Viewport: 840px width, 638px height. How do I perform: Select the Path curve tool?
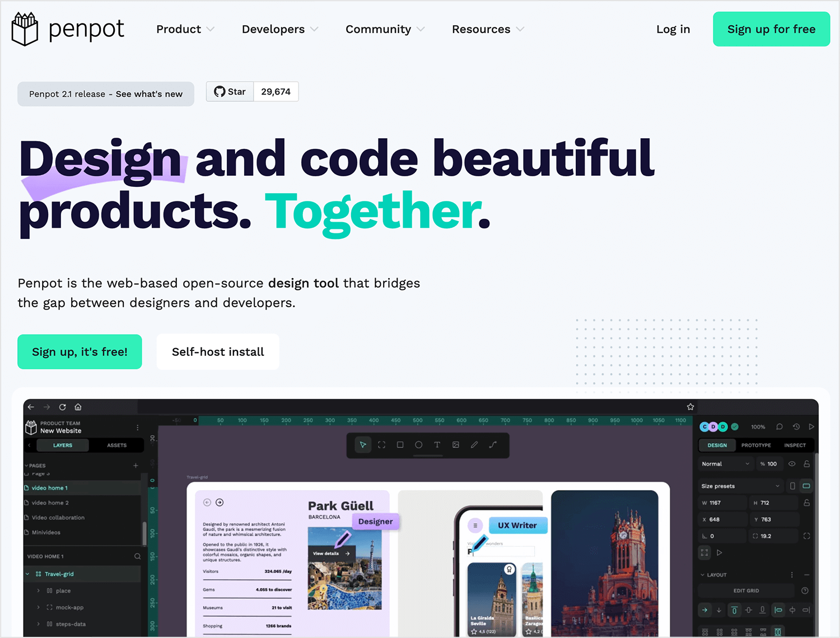(x=493, y=445)
